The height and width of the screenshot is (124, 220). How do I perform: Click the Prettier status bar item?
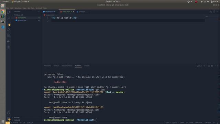click(x=208, y=123)
